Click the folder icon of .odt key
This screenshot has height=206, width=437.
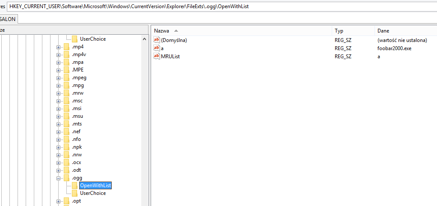point(66,170)
